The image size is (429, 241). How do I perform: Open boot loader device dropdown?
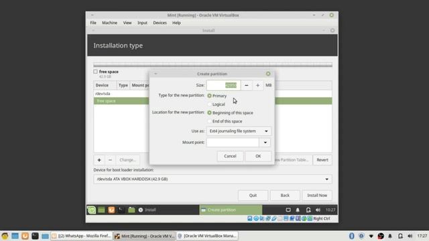(x=212, y=179)
